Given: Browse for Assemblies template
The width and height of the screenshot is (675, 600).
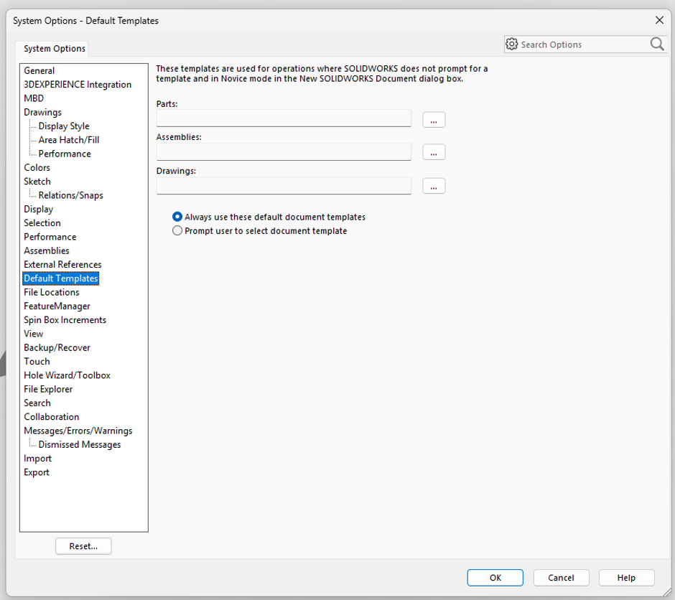Looking at the screenshot, I should [x=434, y=152].
